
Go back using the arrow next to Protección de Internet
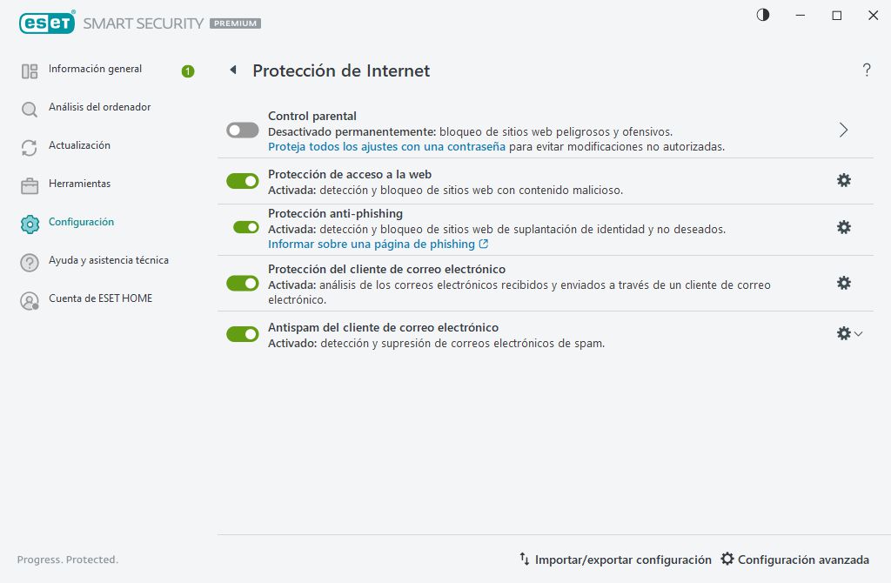pyautogui.click(x=232, y=70)
